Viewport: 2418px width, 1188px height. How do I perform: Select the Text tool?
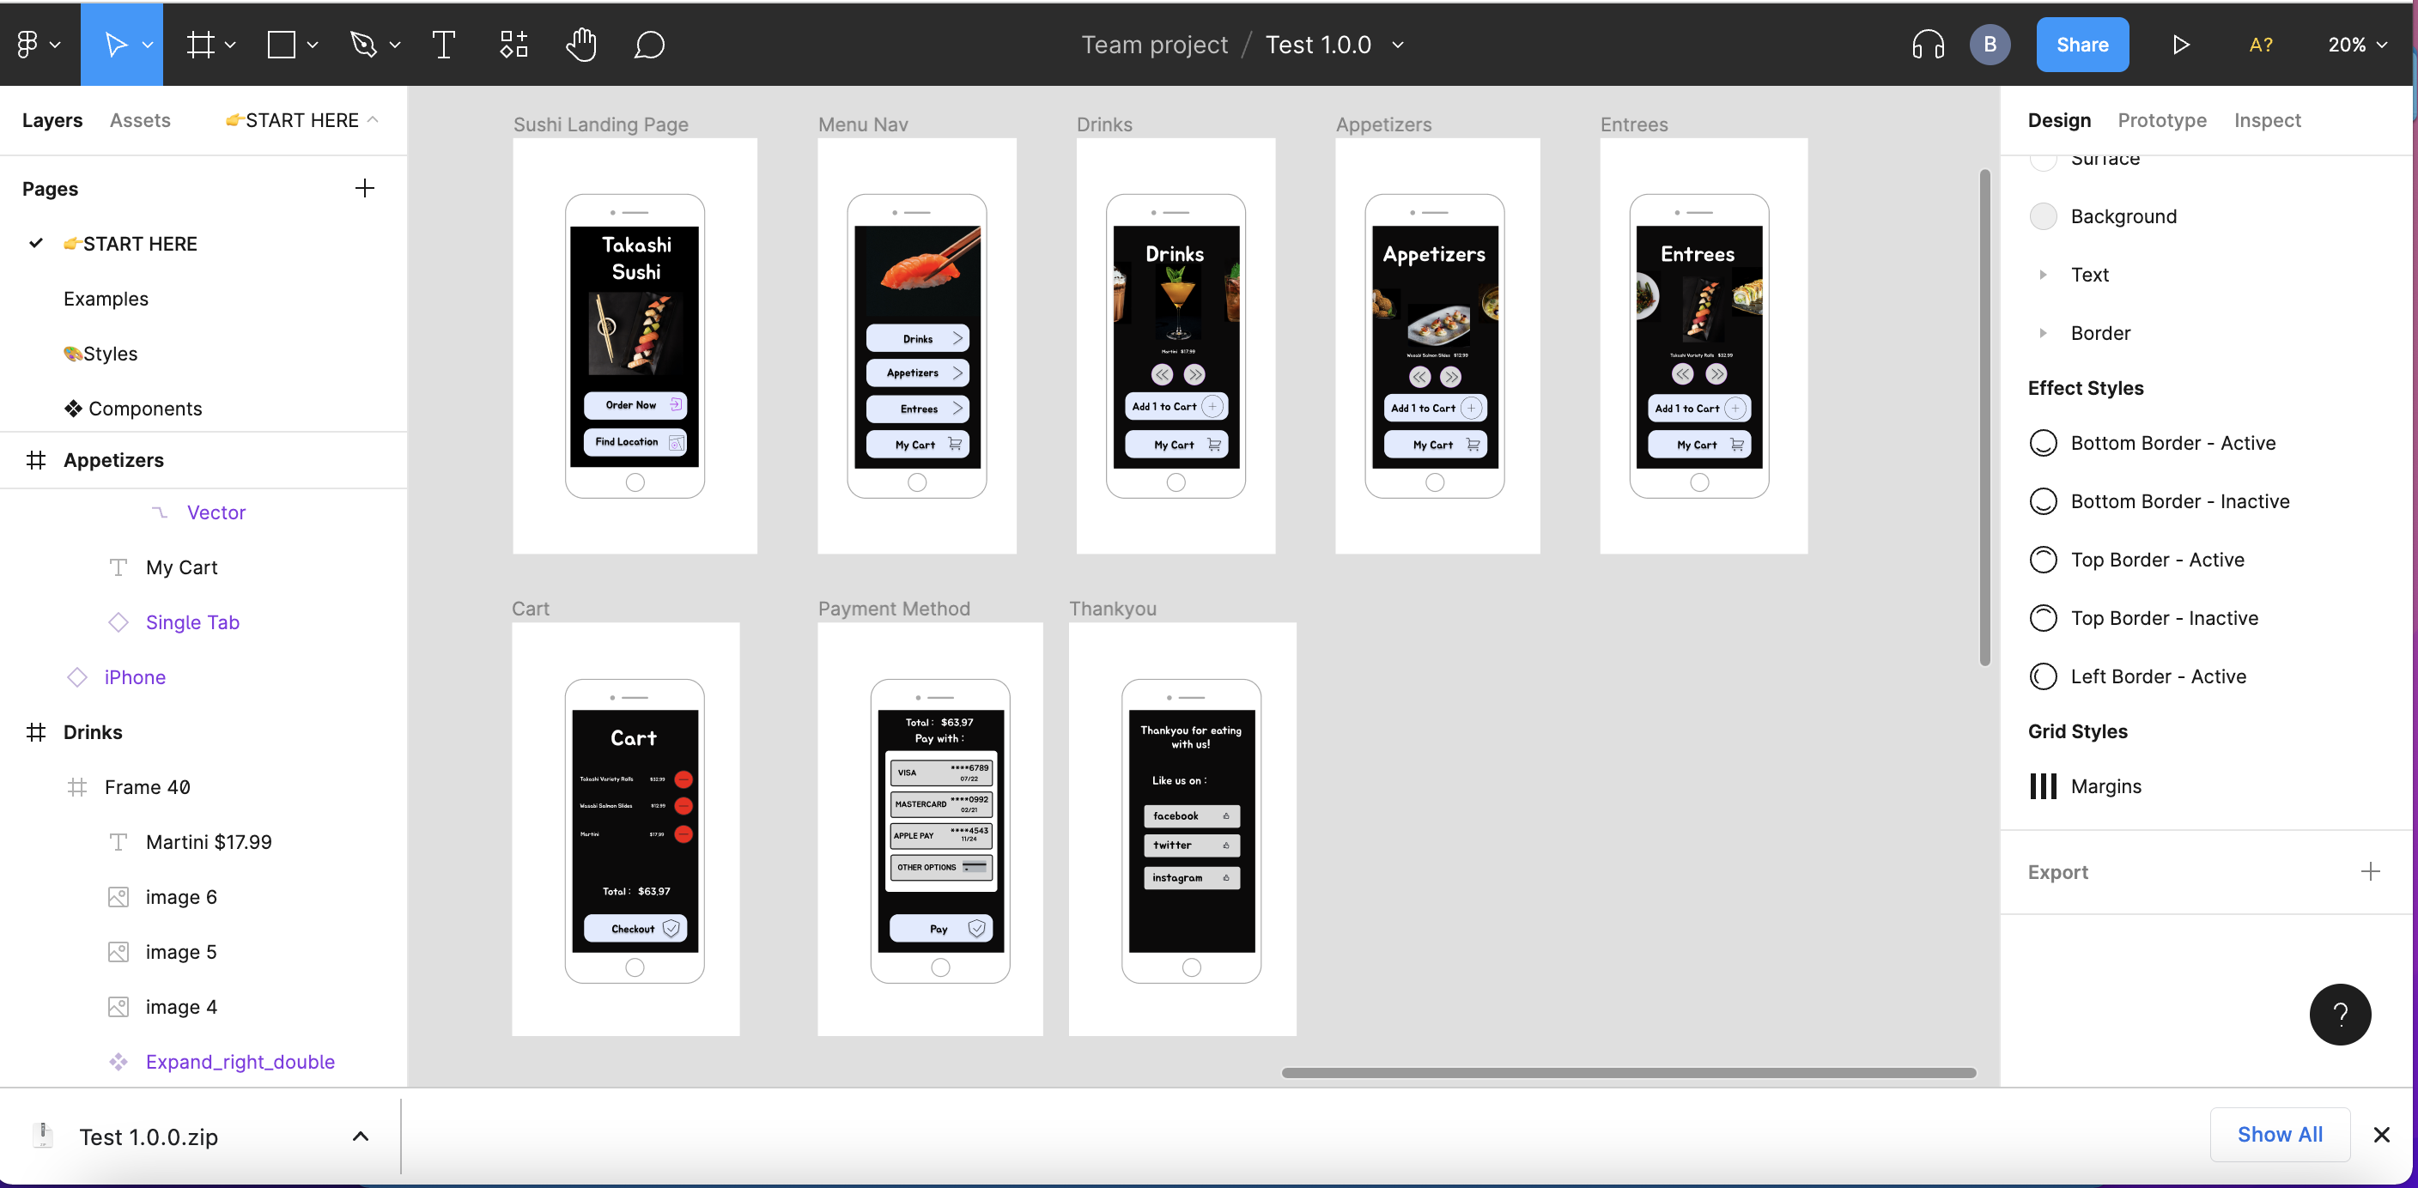[443, 44]
